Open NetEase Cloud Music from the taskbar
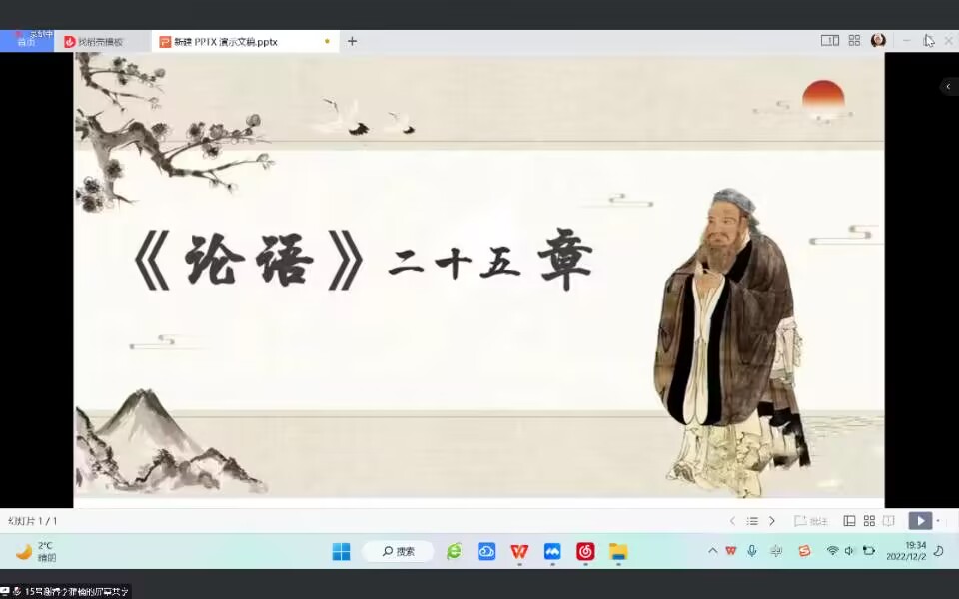This screenshot has width=959, height=599. coord(585,550)
